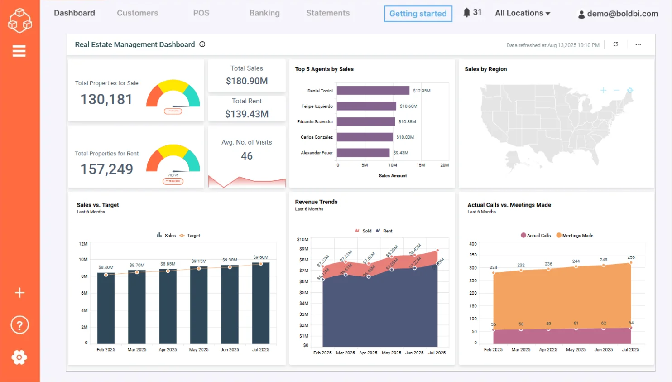Open the Customers tab
This screenshot has height=382, width=672.
137,13
